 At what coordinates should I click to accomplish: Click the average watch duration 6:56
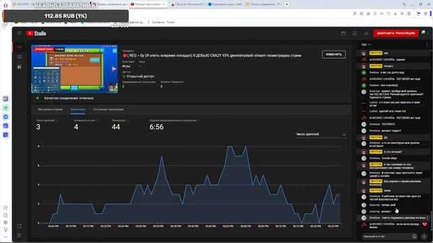click(156, 127)
